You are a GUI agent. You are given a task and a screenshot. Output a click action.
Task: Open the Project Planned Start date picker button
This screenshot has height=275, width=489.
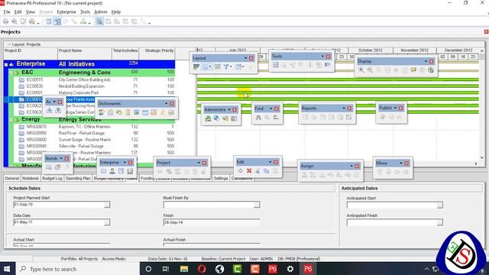pyautogui.click(x=107, y=205)
